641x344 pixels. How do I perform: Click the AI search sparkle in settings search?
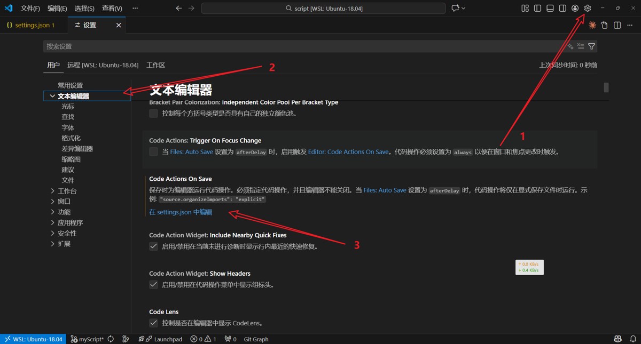pyautogui.click(x=570, y=46)
